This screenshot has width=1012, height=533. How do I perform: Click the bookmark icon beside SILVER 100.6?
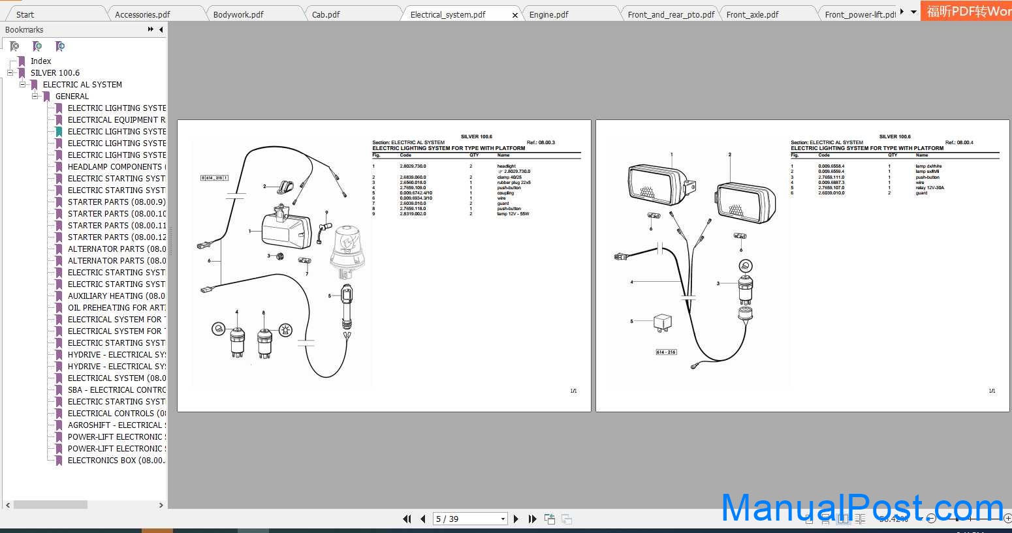[22, 73]
